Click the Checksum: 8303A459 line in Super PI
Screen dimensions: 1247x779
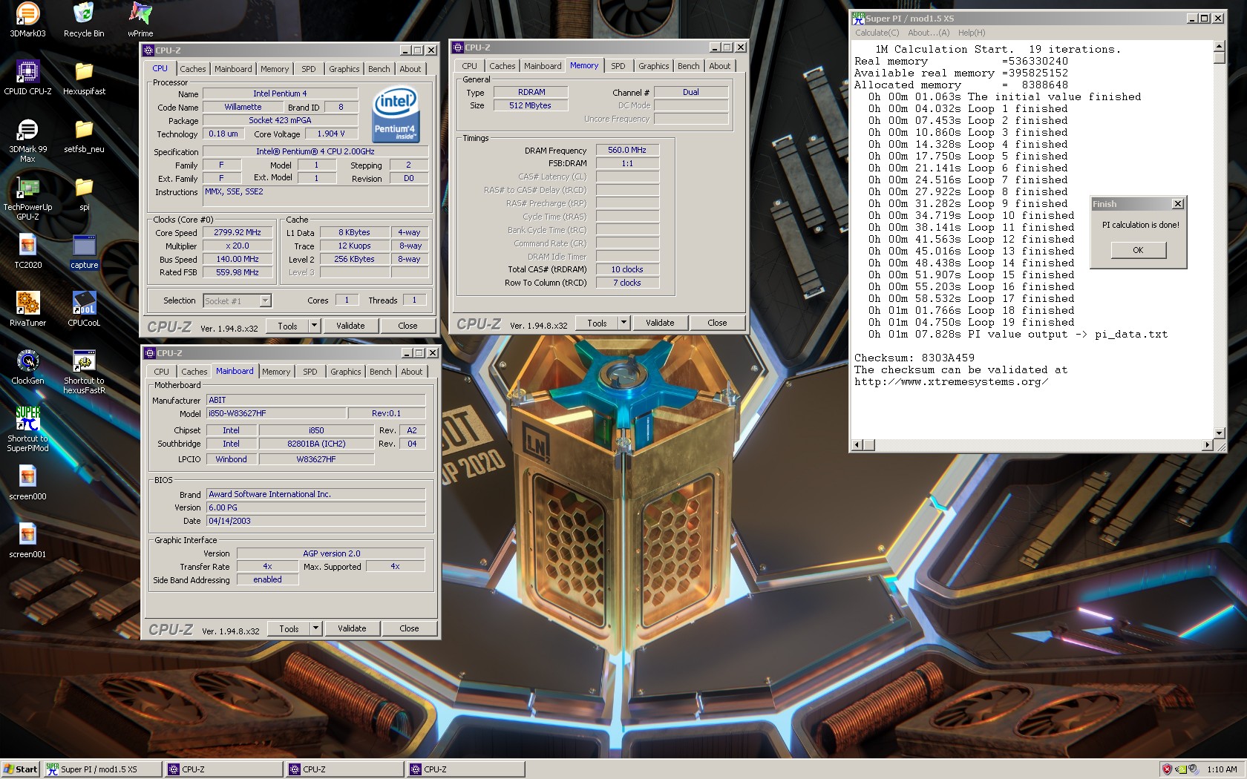click(x=914, y=358)
